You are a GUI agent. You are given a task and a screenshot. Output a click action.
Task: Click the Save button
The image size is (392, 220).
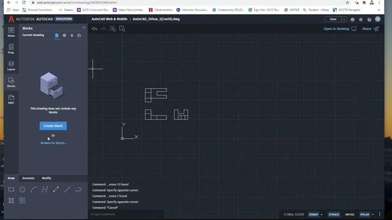(x=333, y=19)
